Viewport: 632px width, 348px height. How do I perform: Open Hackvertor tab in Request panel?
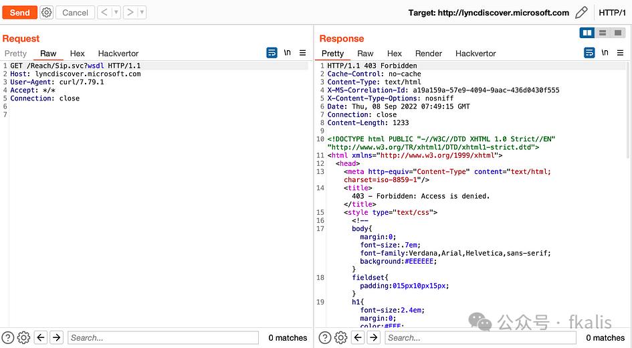coord(118,54)
